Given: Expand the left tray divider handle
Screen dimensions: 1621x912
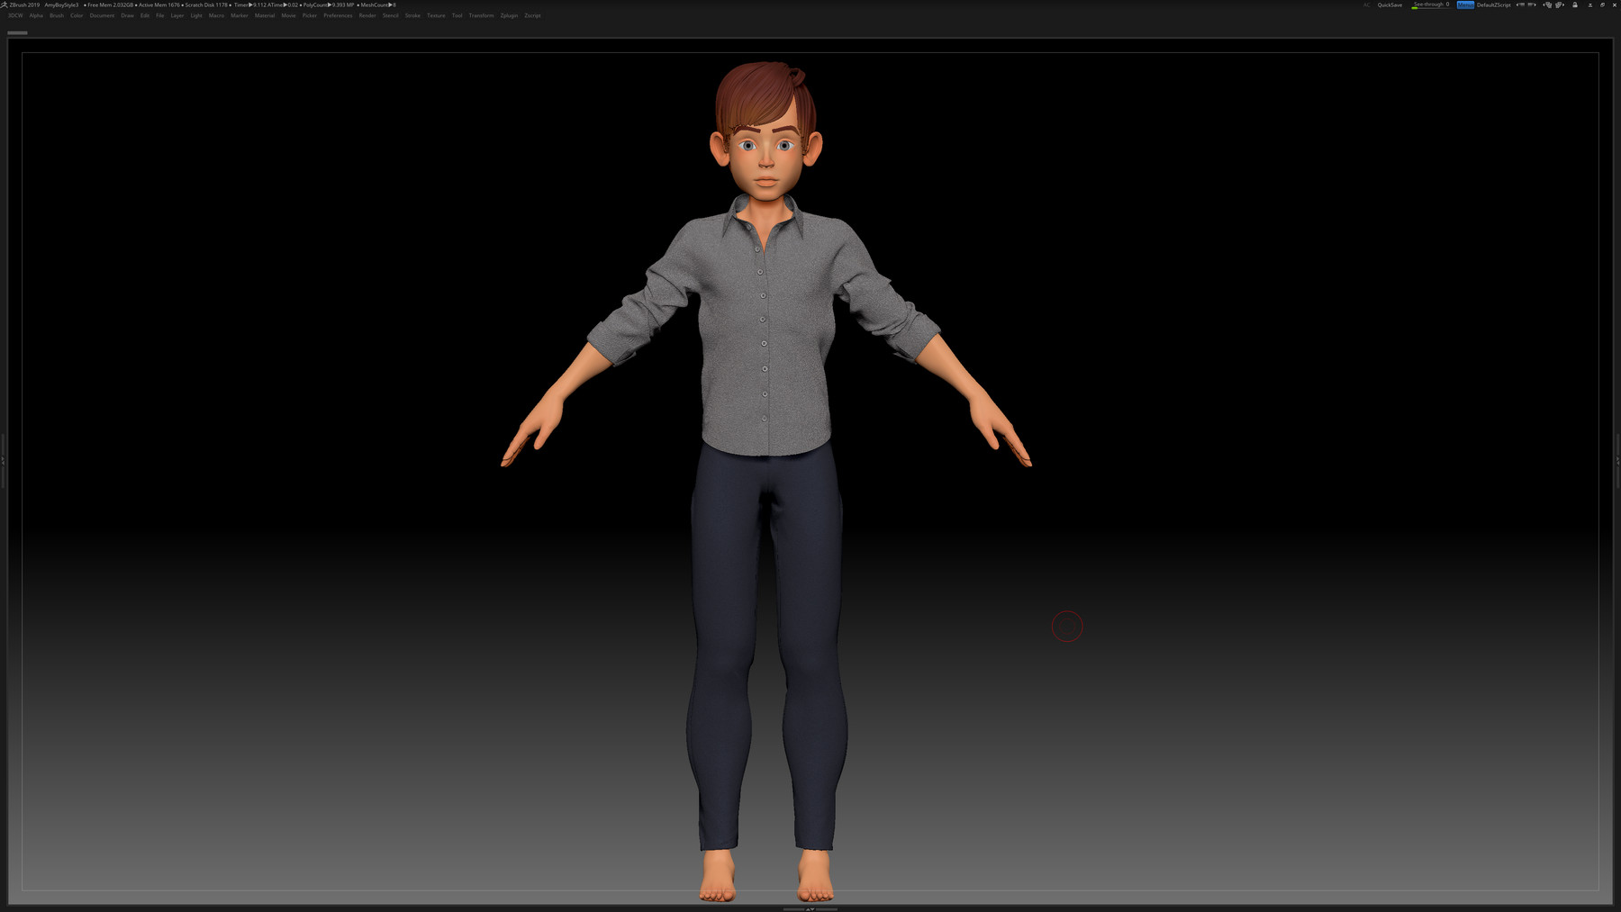Looking at the screenshot, I should click(x=3, y=460).
